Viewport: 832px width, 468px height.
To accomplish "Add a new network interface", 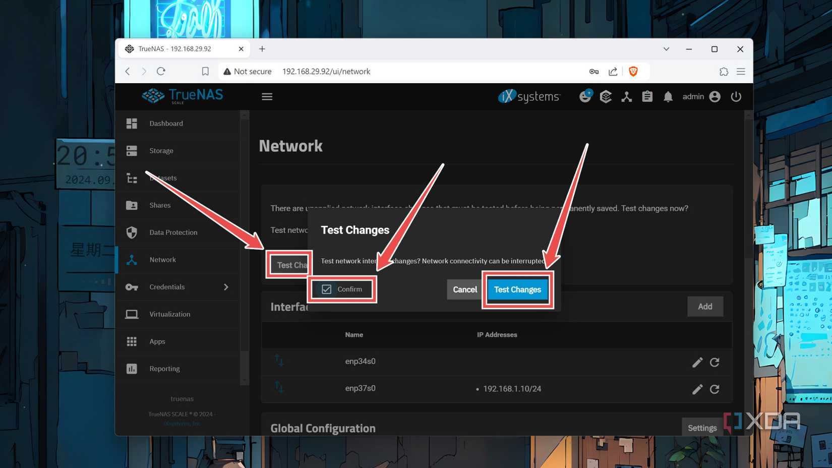I will click(705, 307).
